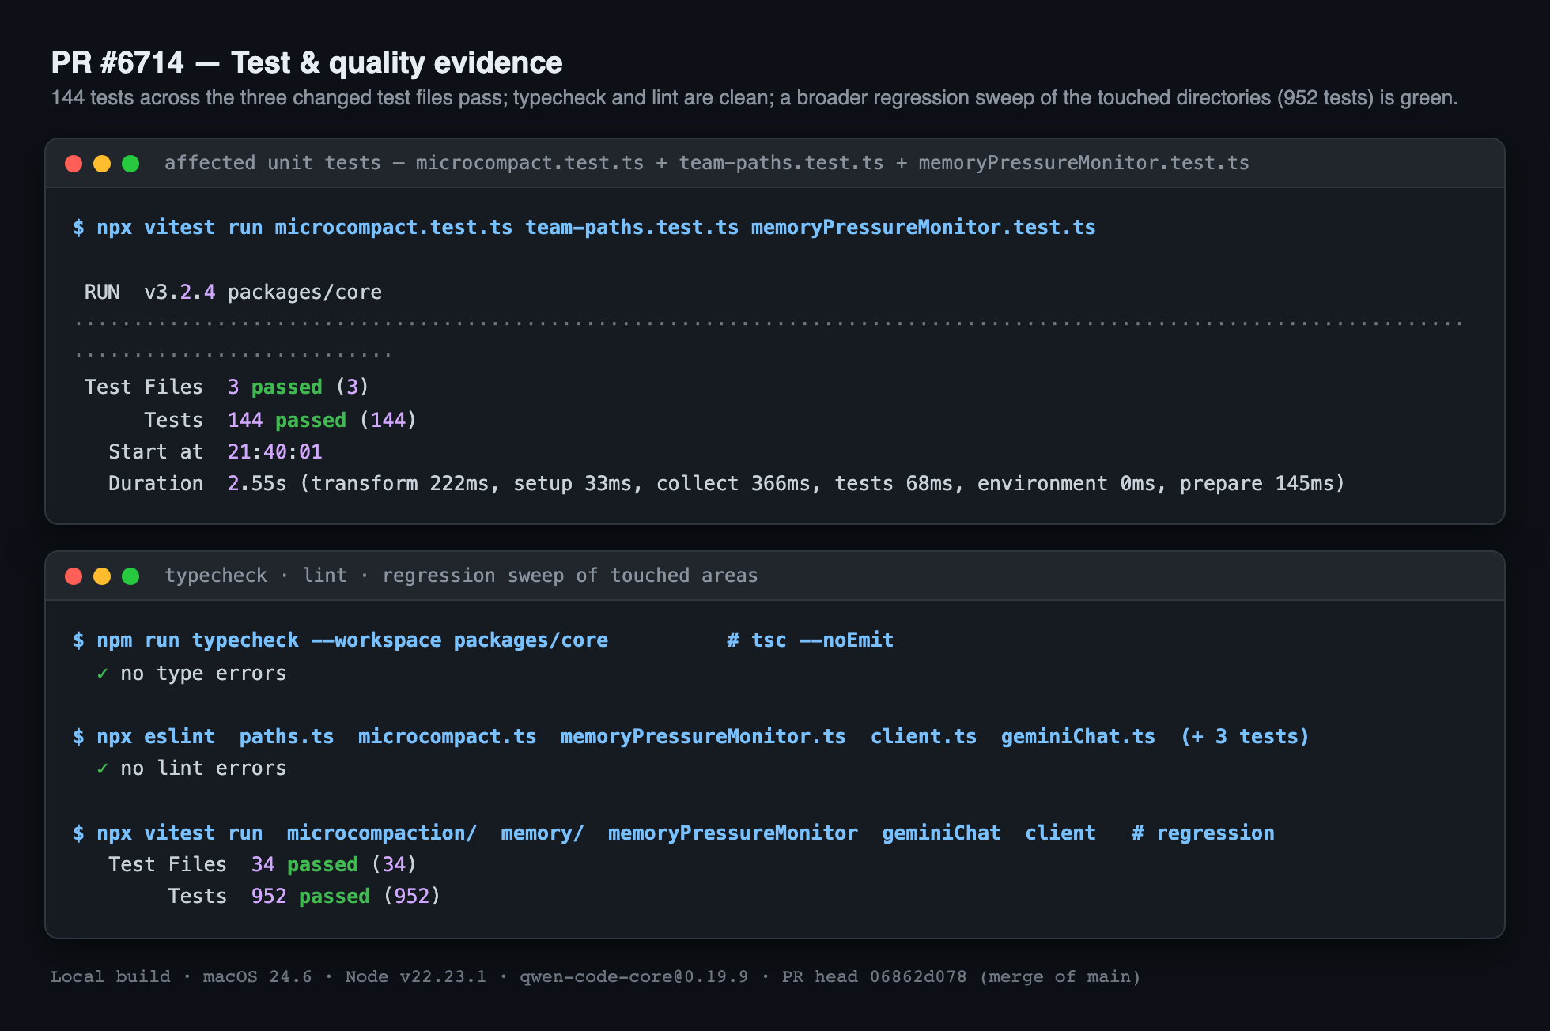The image size is (1550, 1031).
Task: Click command 'npx vitest run microcompact.test.ts'
Action: [x=584, y=228]
